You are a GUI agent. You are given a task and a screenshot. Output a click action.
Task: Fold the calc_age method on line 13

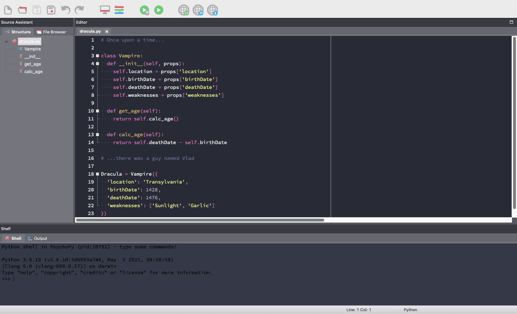pos(97,135)
